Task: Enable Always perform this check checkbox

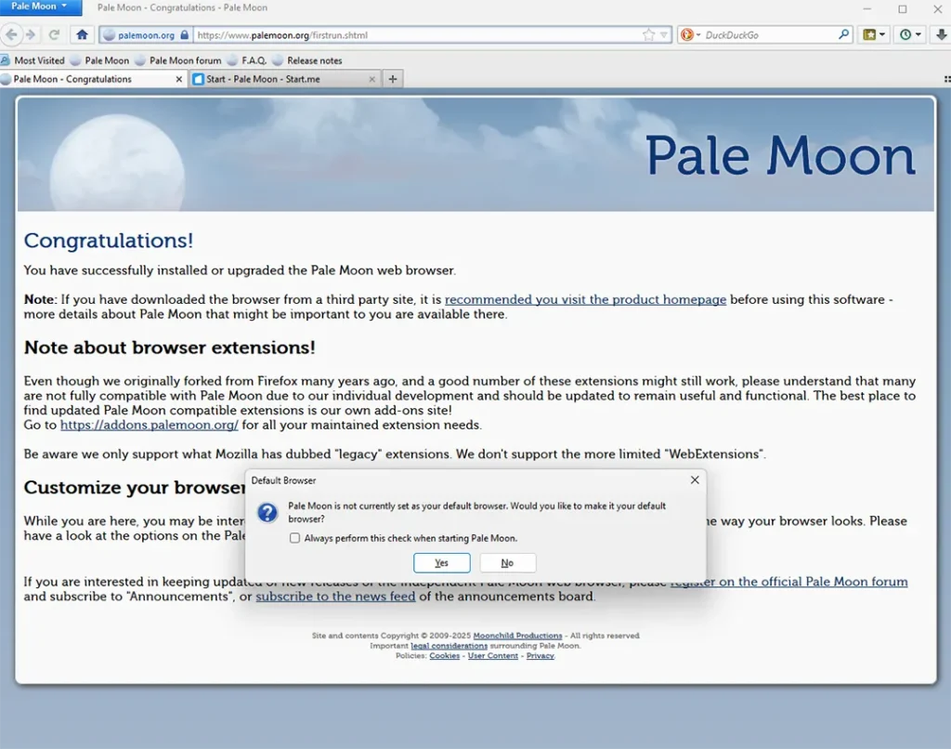Action: point(294,538)
